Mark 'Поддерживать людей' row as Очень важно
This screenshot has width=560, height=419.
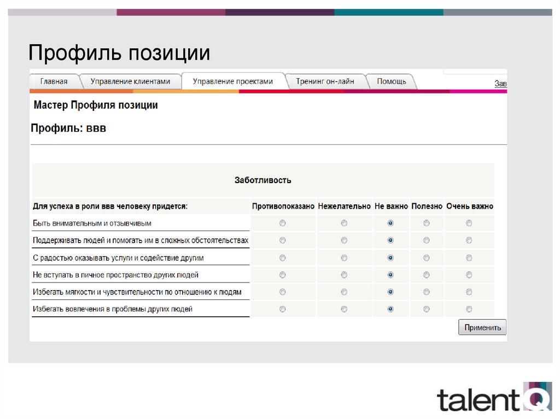469,240
